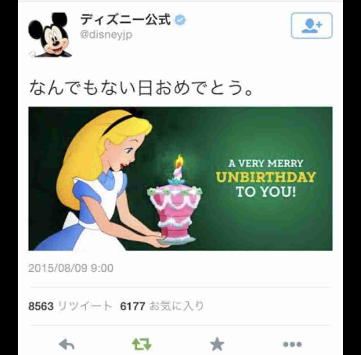Open more options via three-dot icon

point(293,345)
